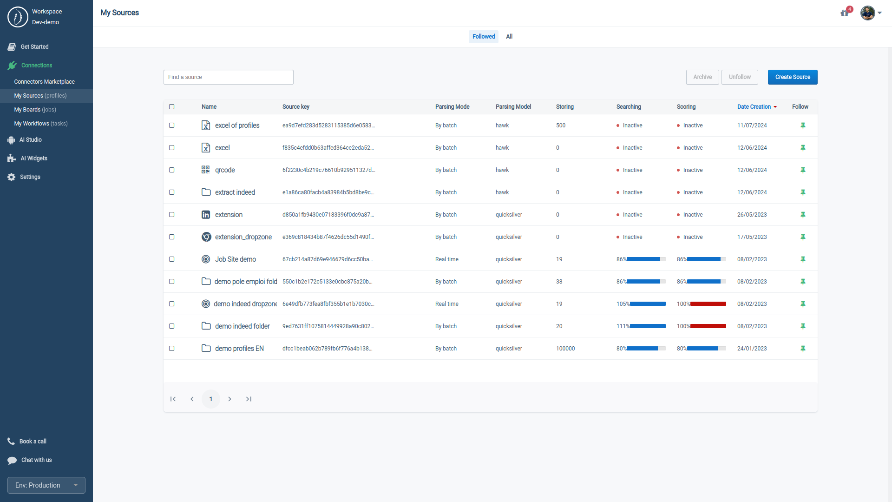
Task: Click the Find a source search field
Action: pos(228,77)
